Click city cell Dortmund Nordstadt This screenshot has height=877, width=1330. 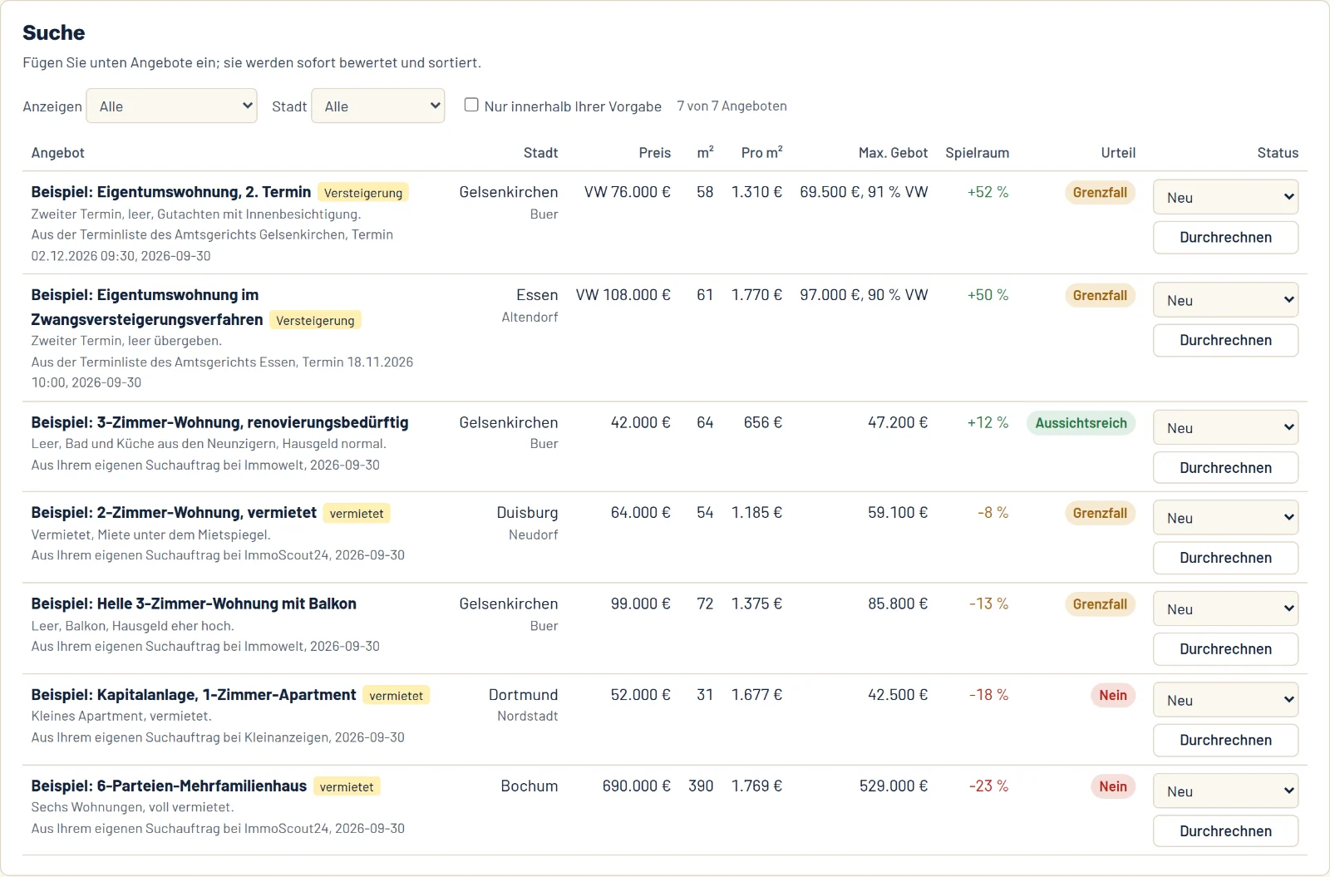pos(524,705)
